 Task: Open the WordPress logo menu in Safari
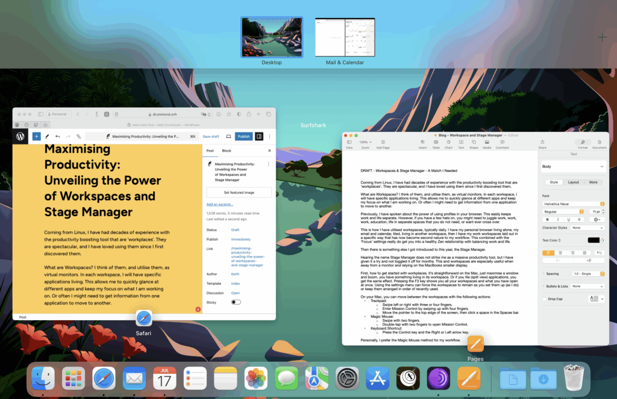(x=20, y=137)
